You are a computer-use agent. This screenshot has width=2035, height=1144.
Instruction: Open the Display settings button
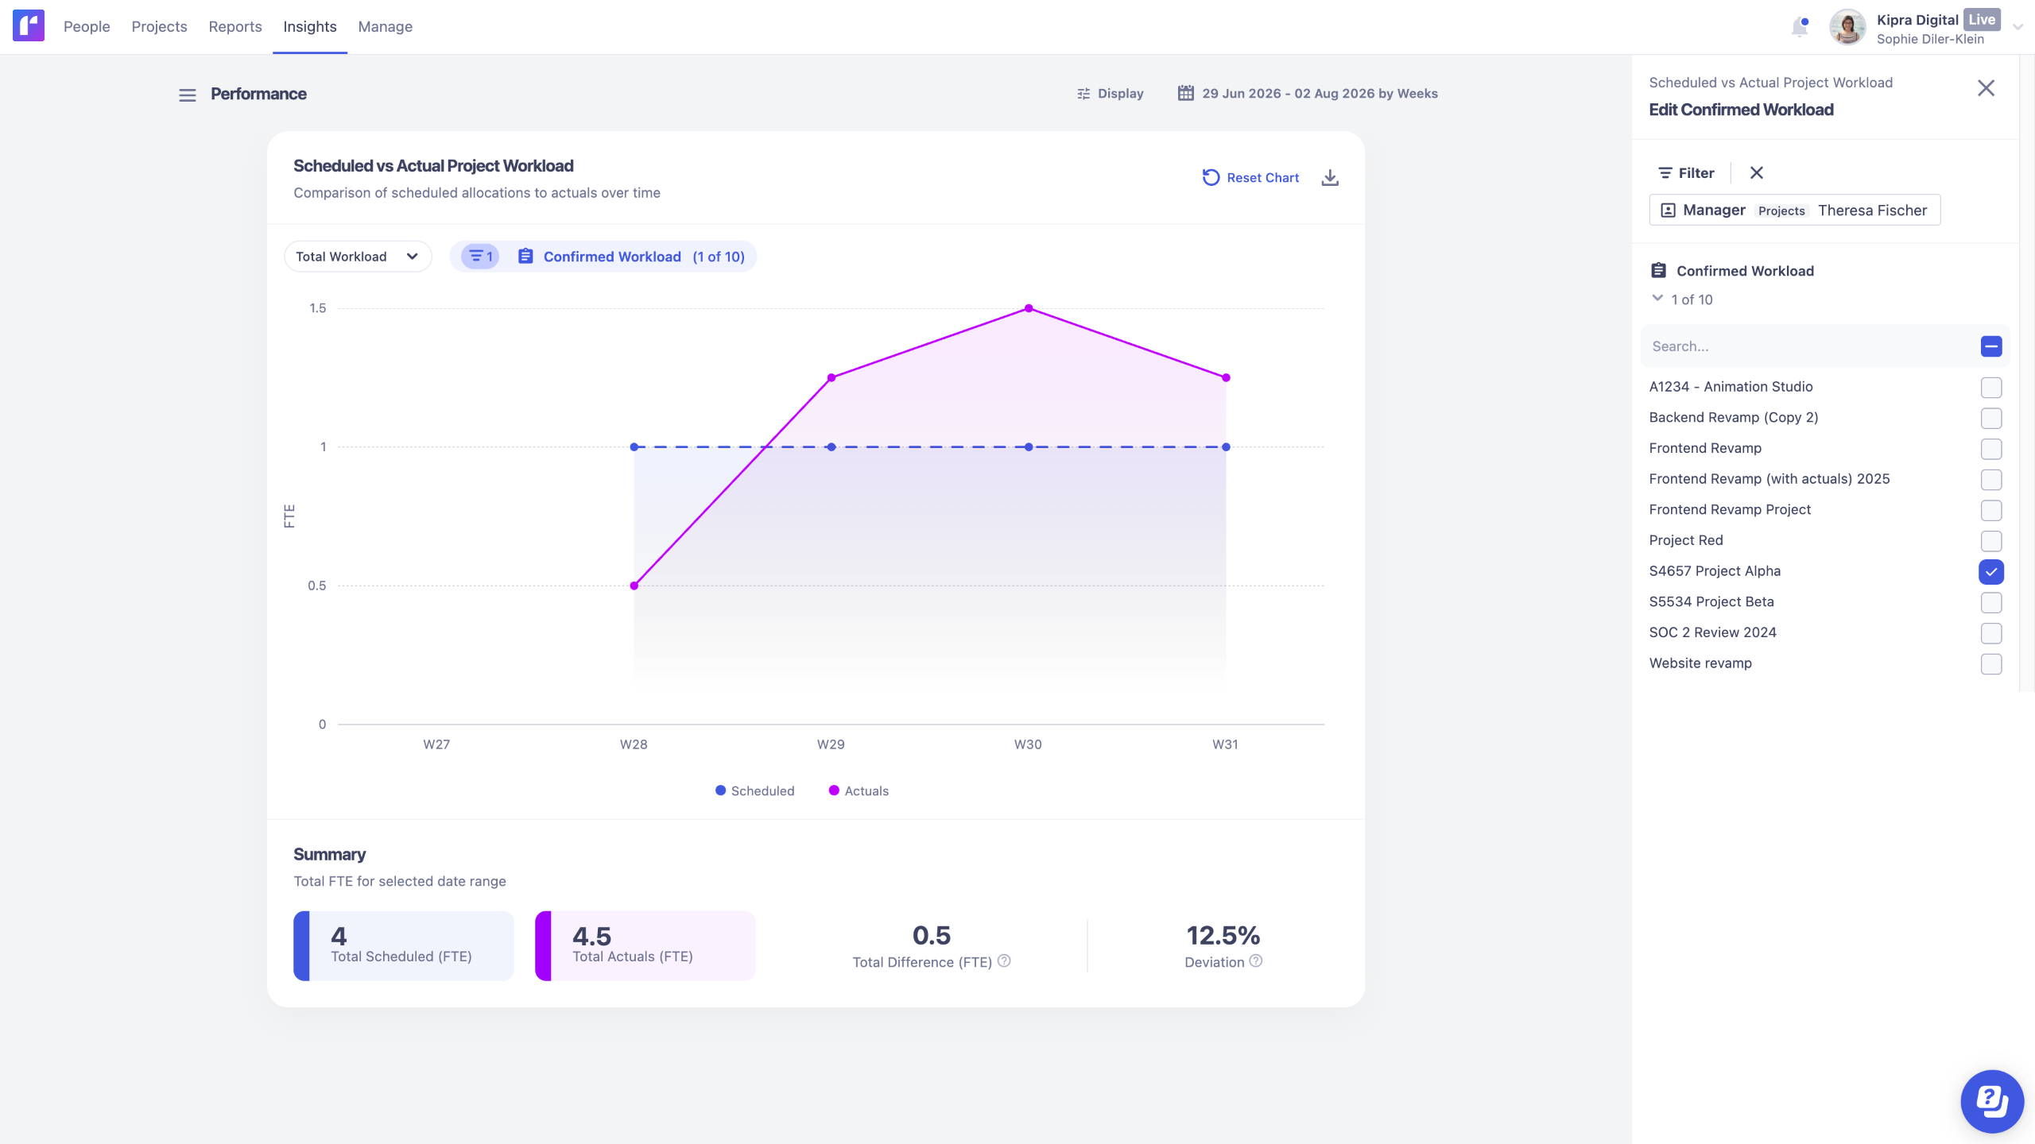coord(1111,94)
